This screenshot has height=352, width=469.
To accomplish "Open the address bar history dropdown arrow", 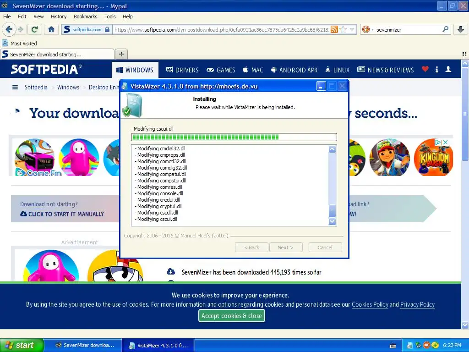I will click(352, 29).
